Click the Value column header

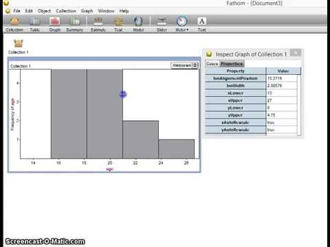(283, 71)
